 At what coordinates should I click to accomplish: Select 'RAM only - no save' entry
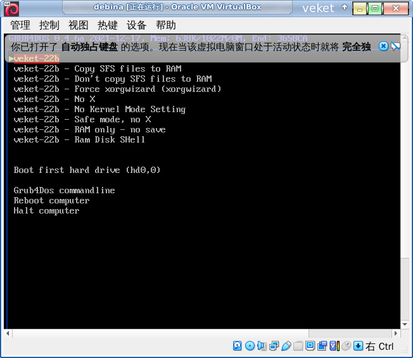coord(89,130)
